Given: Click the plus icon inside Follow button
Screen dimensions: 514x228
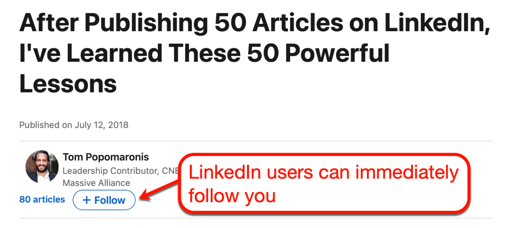Looking at the screenshot, I should click(87, 200).
